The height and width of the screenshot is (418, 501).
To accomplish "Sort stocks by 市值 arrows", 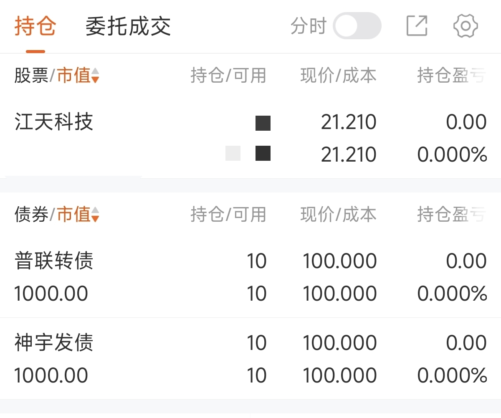I will click(95, 76).
